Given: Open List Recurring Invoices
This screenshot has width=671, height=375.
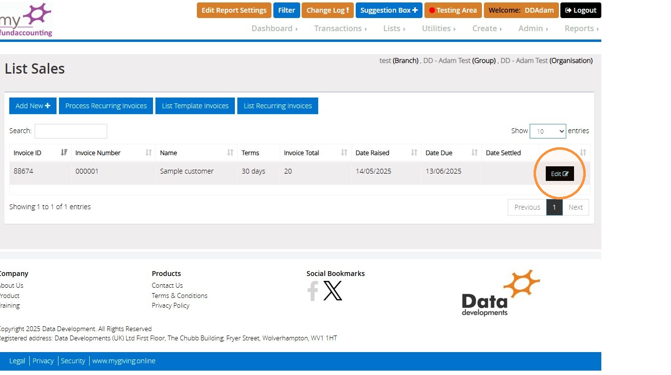Looking at the screenshot, I should [278, 106].
